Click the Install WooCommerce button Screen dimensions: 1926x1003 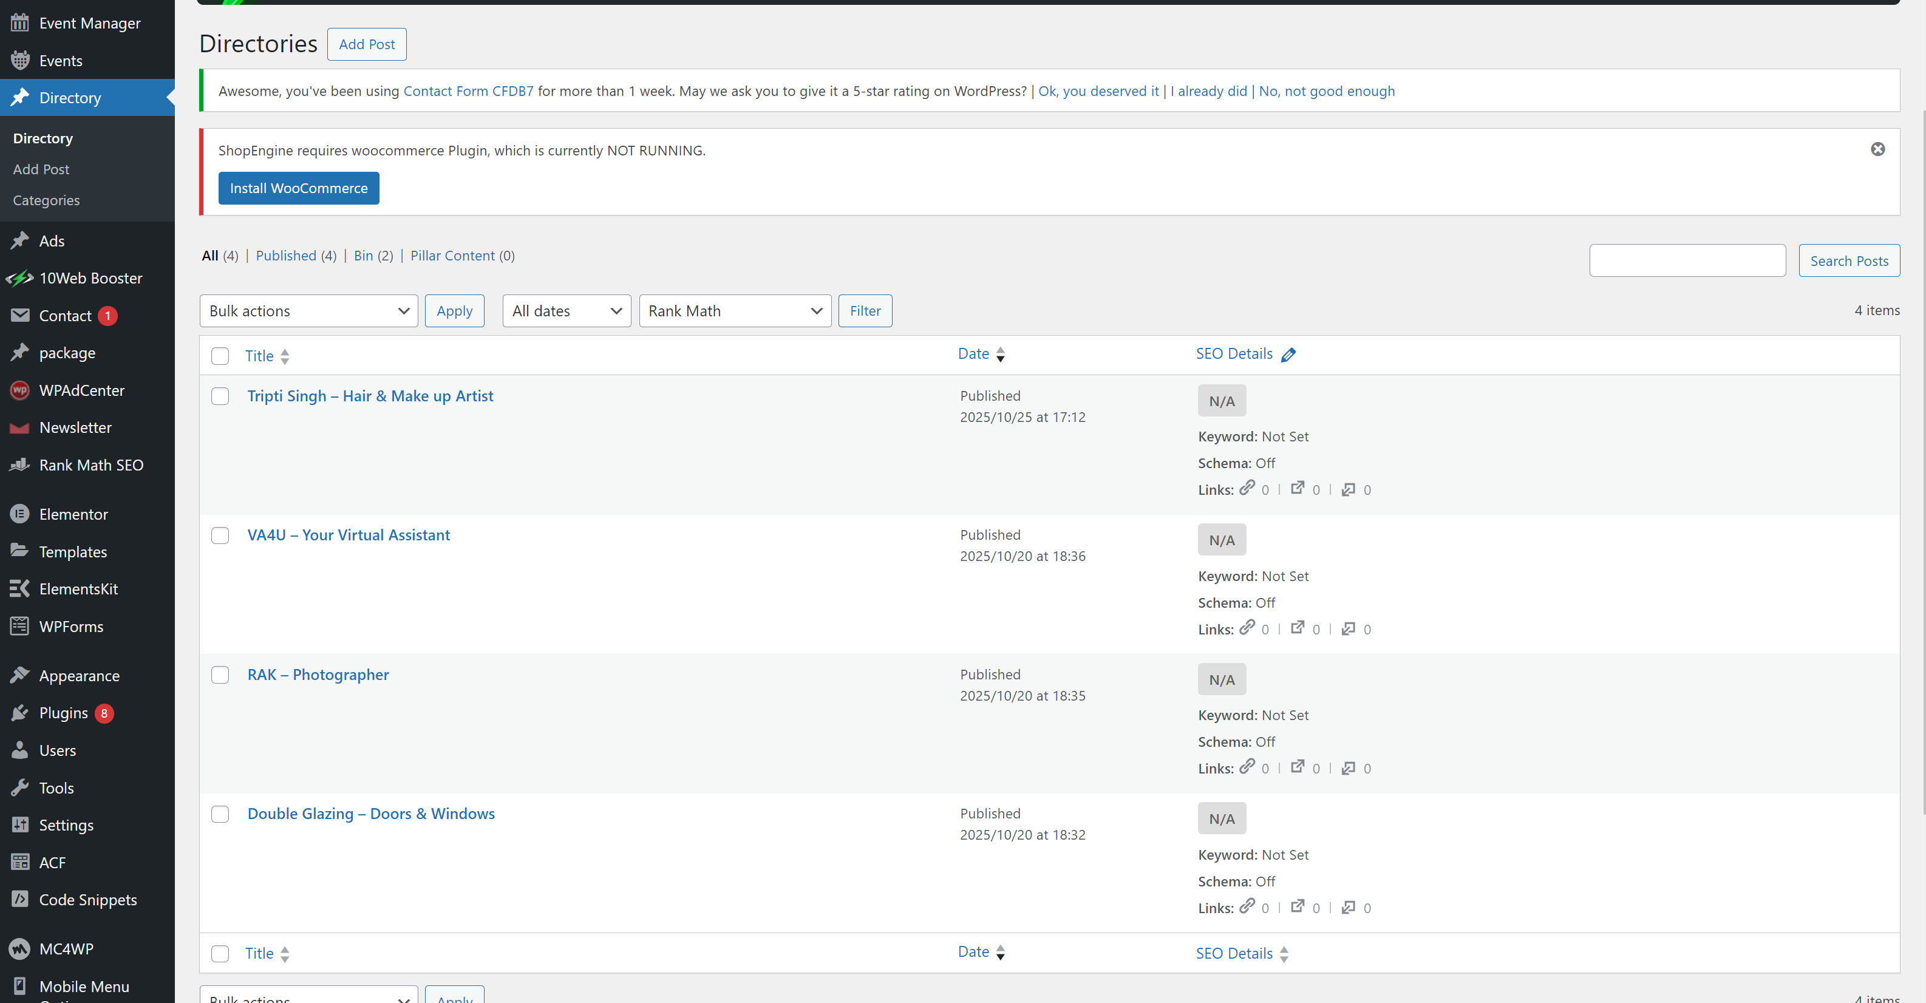tap(298, 188)
